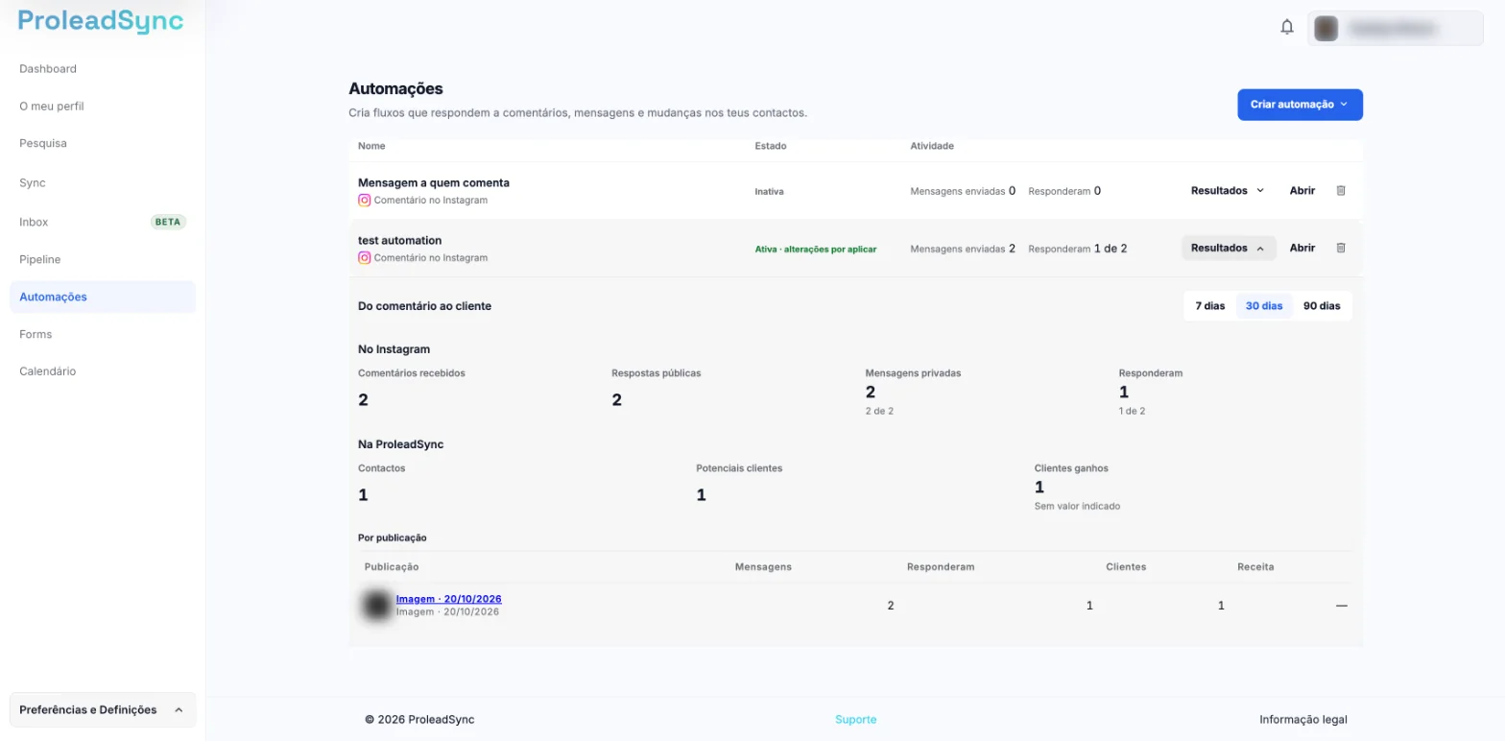Image resolution: width=1505 pixels, height=741 pixels.
Task: Open Calendário in the sidebar
Action: [x=48, y=371]
